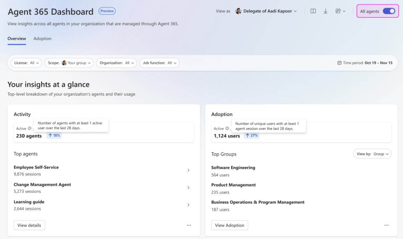
Task: Click the View details button
Action: pyautogui.click(x=29, y=225)
